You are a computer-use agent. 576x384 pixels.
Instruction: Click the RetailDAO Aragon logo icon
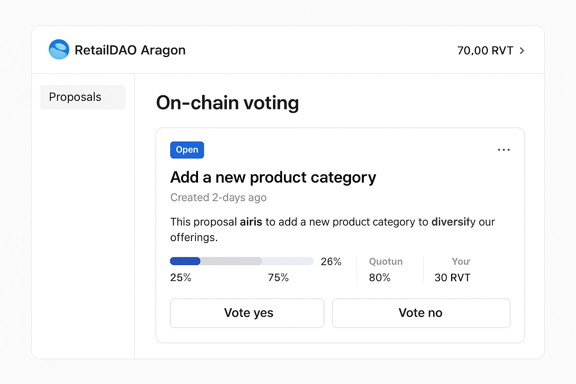pos(59,49)
